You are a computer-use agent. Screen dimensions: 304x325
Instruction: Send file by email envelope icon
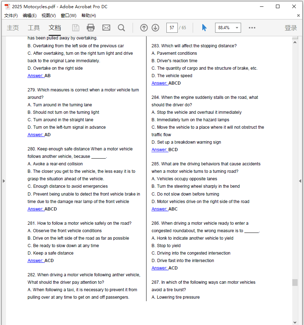click(x=106, y=28)
